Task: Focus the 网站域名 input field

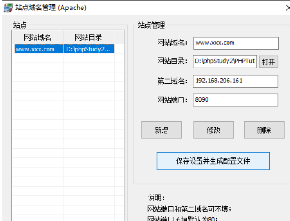Action: [x=236, y=43]
